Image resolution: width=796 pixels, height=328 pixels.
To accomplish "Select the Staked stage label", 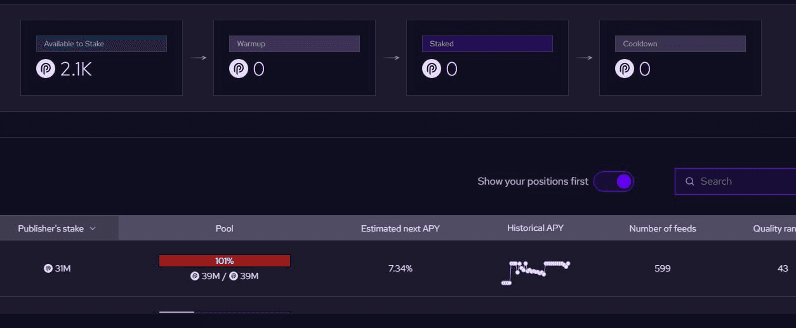I will click(x=487, y=44).
